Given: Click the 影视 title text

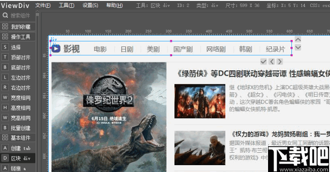Looking at the screenshot, I should [x=72, y=49].
